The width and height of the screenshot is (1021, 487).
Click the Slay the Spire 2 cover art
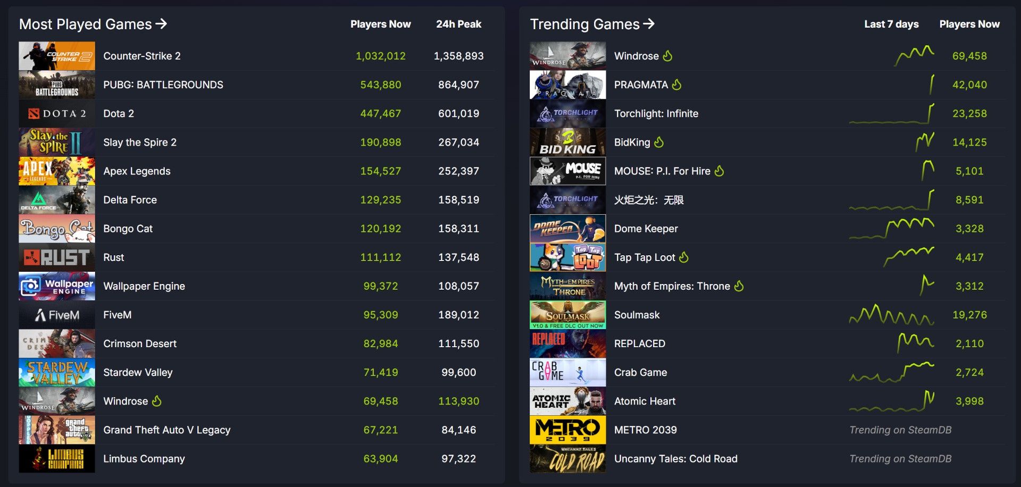[x=57, y=142]
